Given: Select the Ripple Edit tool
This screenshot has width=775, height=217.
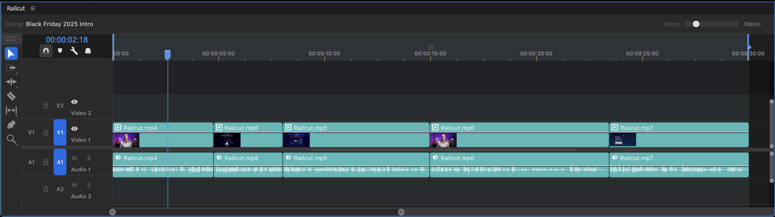Looking at the screenshot, I should [x=11, y=82].
